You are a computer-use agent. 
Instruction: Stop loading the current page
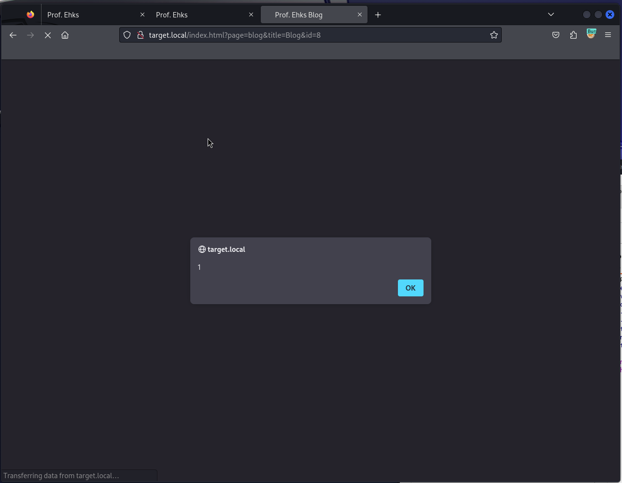47,35
